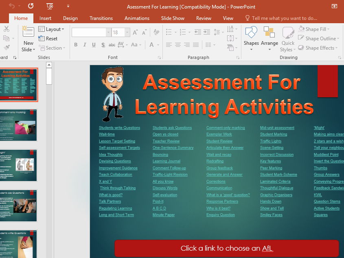Click Decrease List Level icon

tap(198, 32)
